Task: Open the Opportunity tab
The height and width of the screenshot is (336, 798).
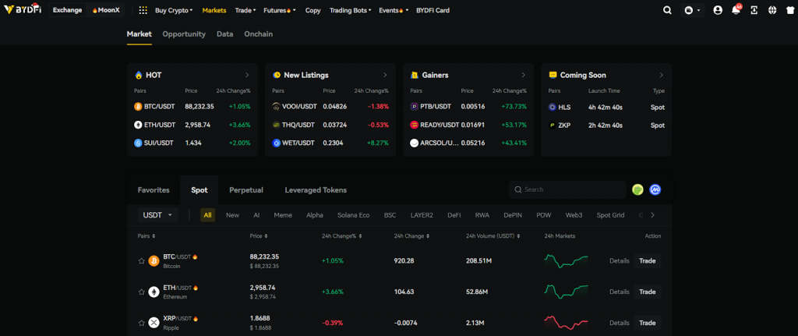Action: point(184,34)
